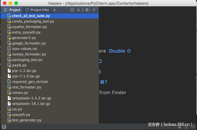197x130 pixels.
Task: Click Python icon of pep8.py
Action: coord(9,65)
